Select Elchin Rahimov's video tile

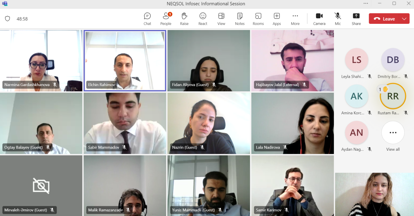click(x=125, y=60)
